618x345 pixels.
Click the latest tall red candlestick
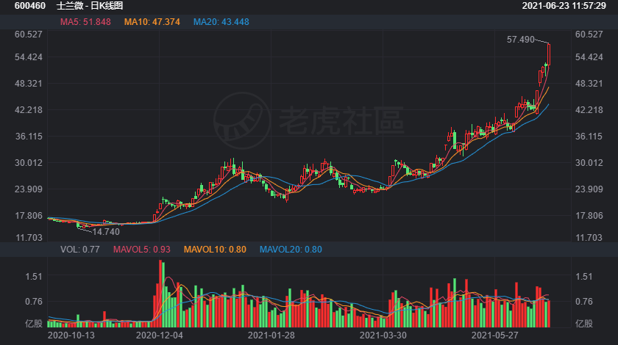(549, 54)
